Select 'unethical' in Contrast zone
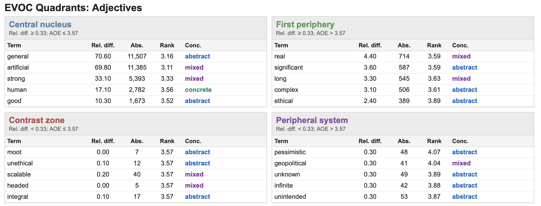The height and width of the screenshot is (206, 541). 20,163
